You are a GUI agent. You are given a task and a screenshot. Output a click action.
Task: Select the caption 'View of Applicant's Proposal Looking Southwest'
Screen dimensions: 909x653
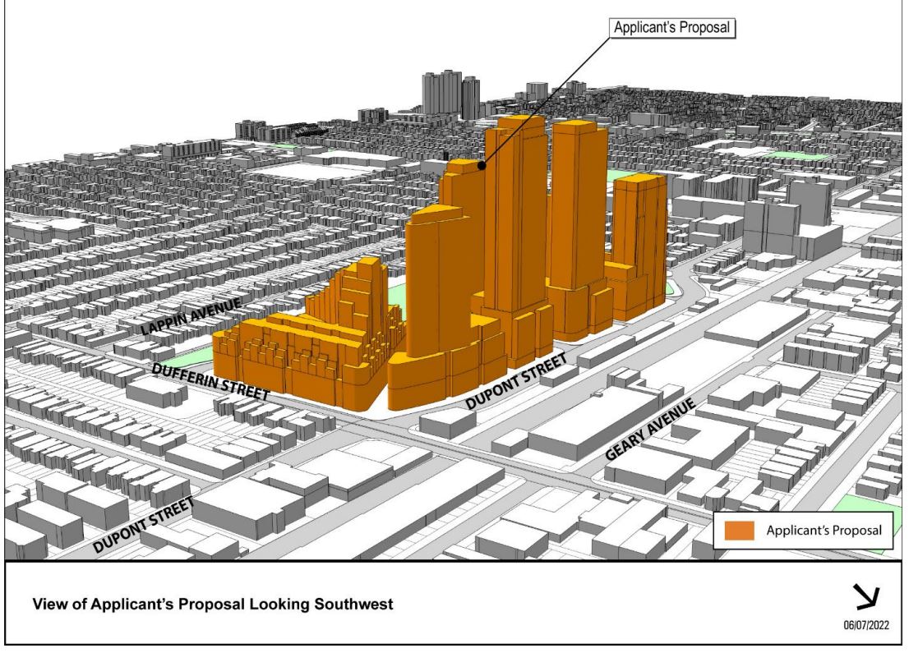tap(212, 605)
